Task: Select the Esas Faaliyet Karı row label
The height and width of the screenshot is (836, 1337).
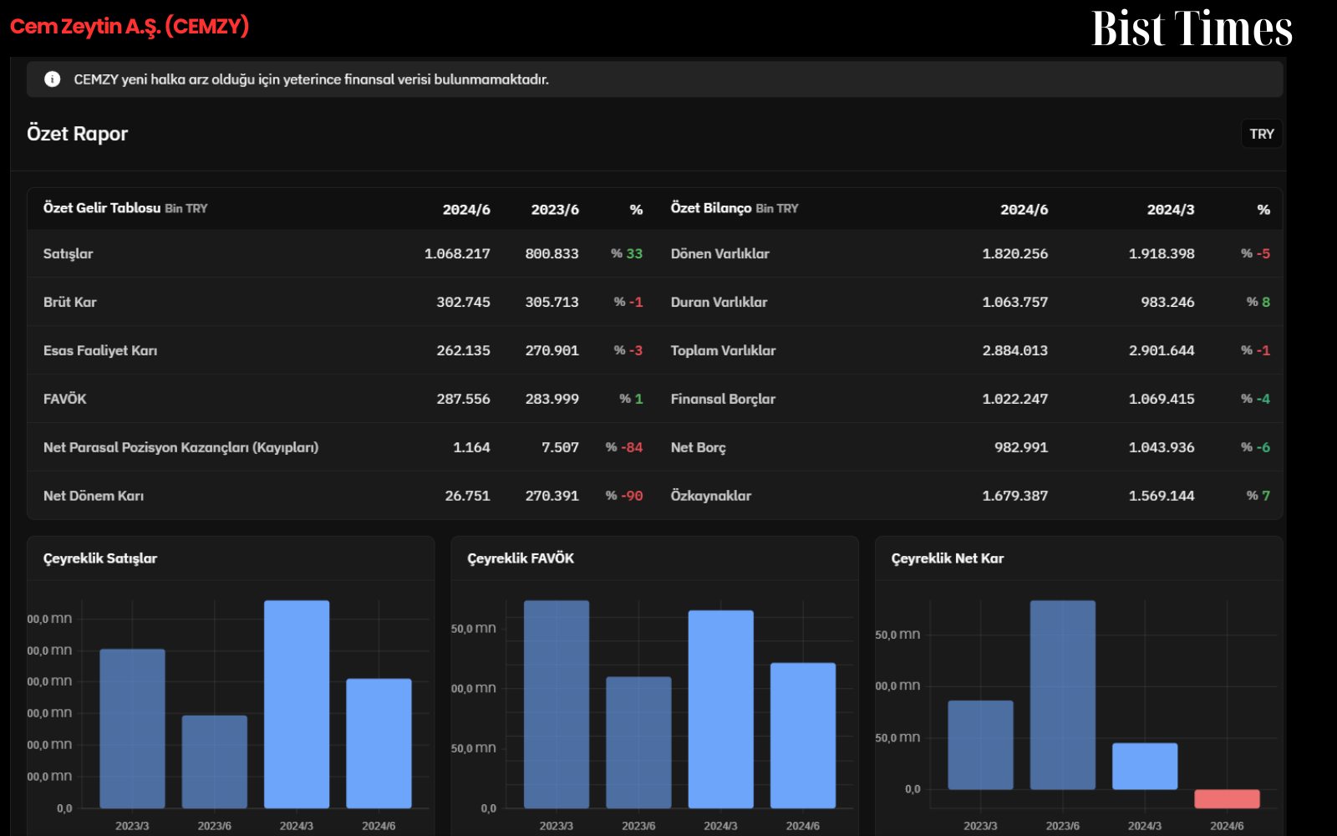Action: (x=100, y=351)
